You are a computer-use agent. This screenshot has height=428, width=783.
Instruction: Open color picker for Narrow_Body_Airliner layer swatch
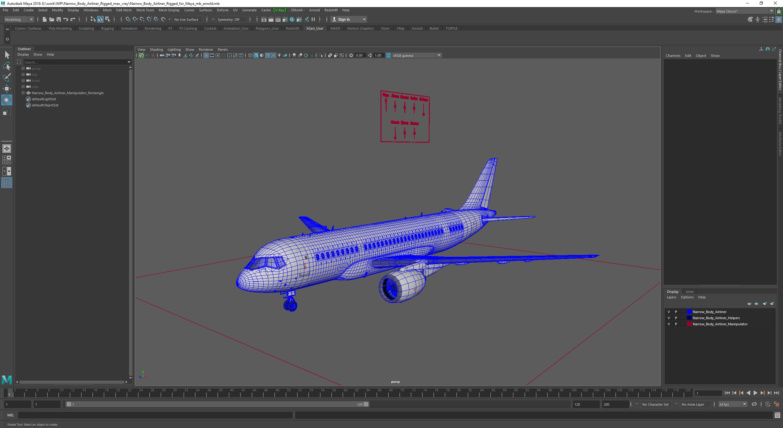click(689, 312)
